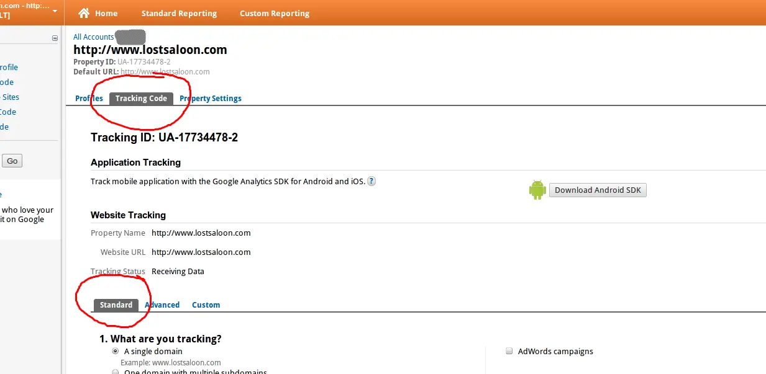Open the All Accounts link
The image size is (766, 374).
(93, 37)
